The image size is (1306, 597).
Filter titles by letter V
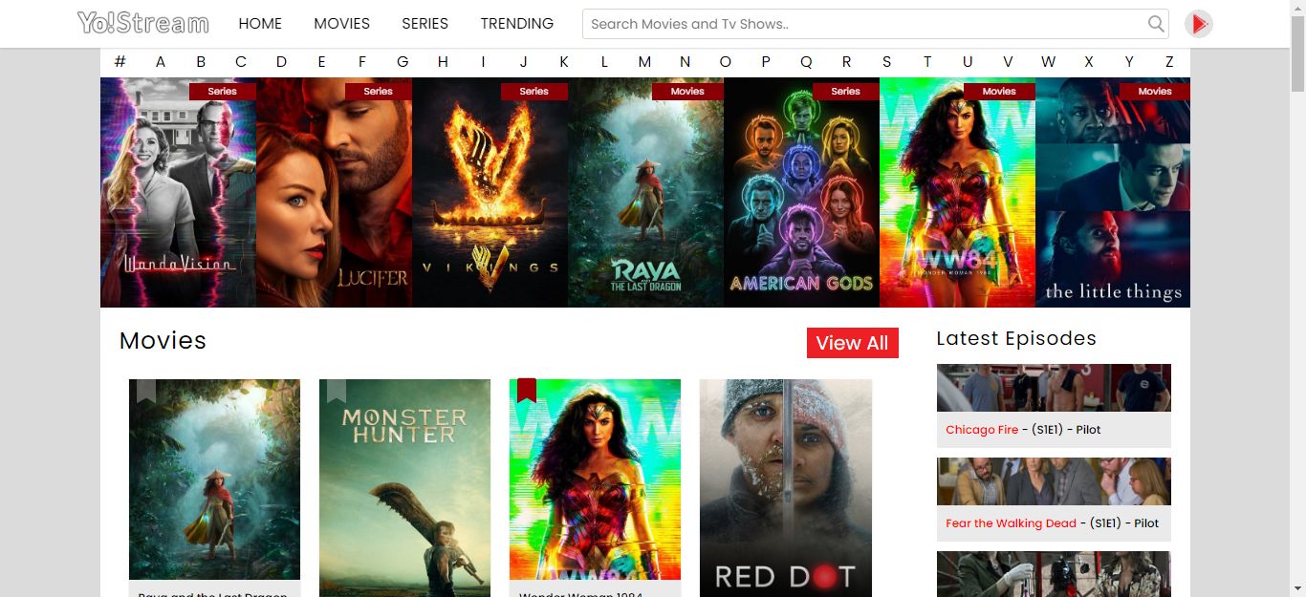(x=1008, y=62)
